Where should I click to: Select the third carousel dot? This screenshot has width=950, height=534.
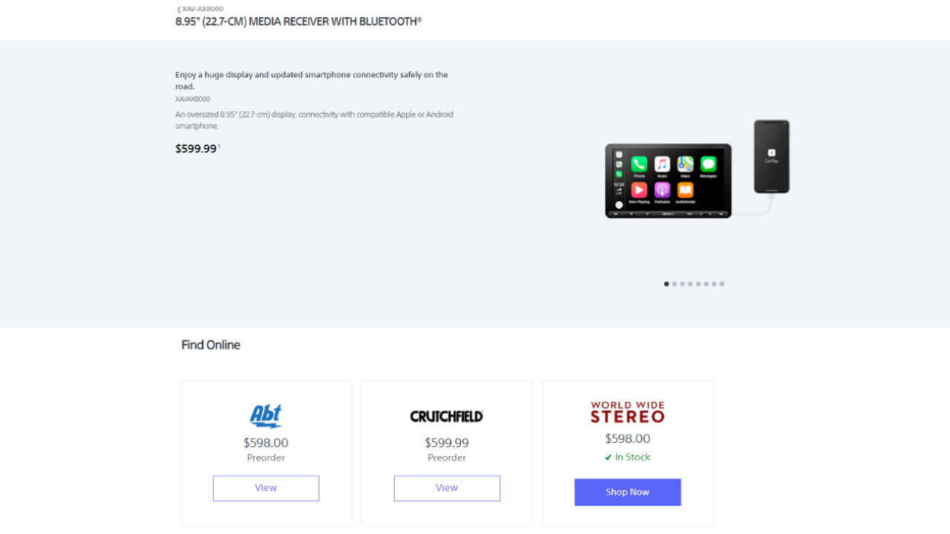click(x=682, y=283)
